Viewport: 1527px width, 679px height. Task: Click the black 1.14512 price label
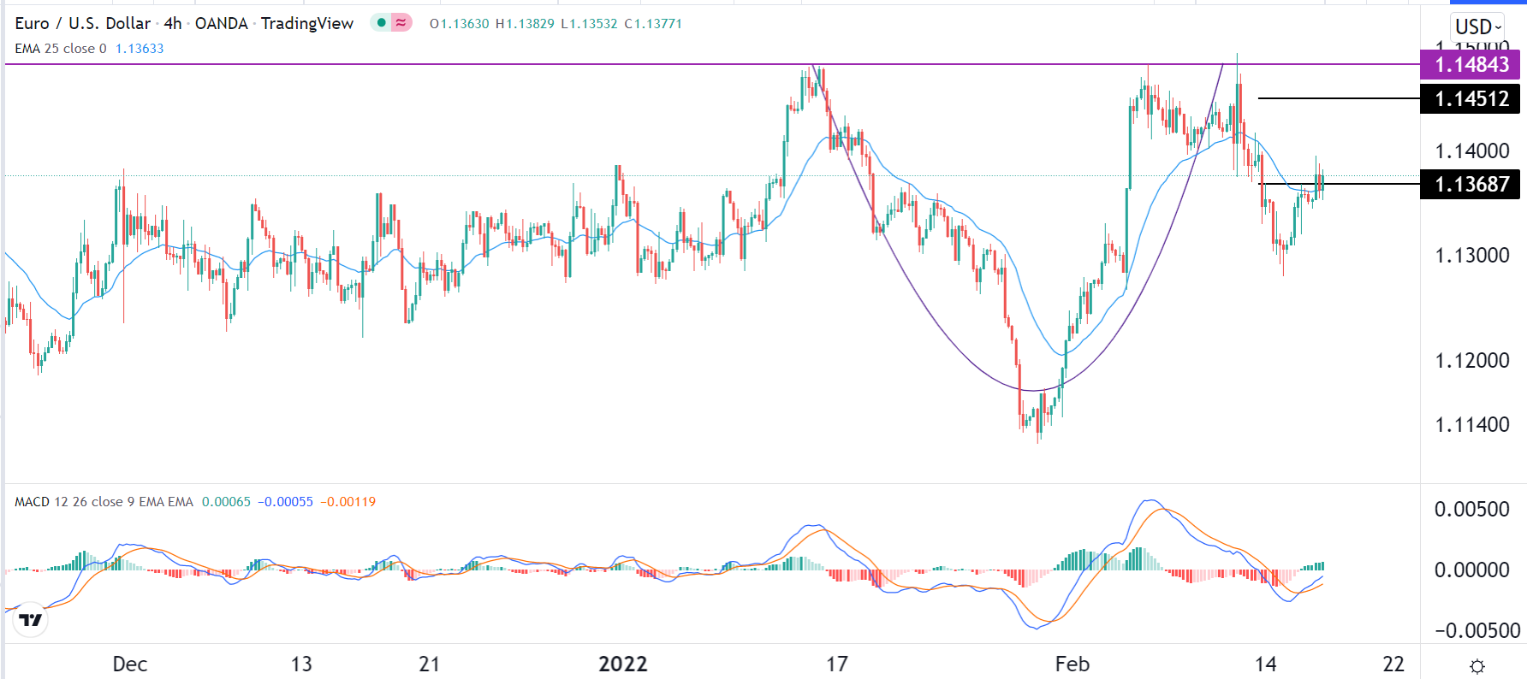1470,98
